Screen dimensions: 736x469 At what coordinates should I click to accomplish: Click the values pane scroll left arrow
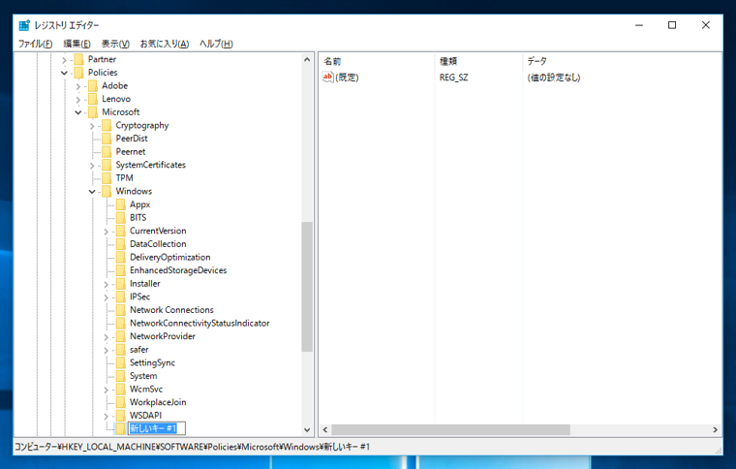tap(325, 429)
